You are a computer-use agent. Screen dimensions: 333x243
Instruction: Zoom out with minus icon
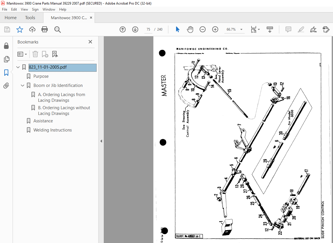[203, 29]
